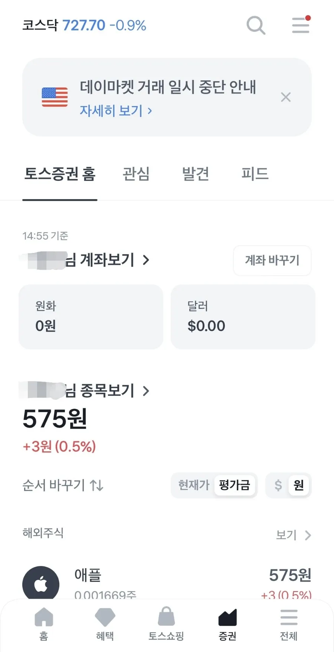Expand 종목보기 holdings list
334x652 pixels.
pos(146,391)
